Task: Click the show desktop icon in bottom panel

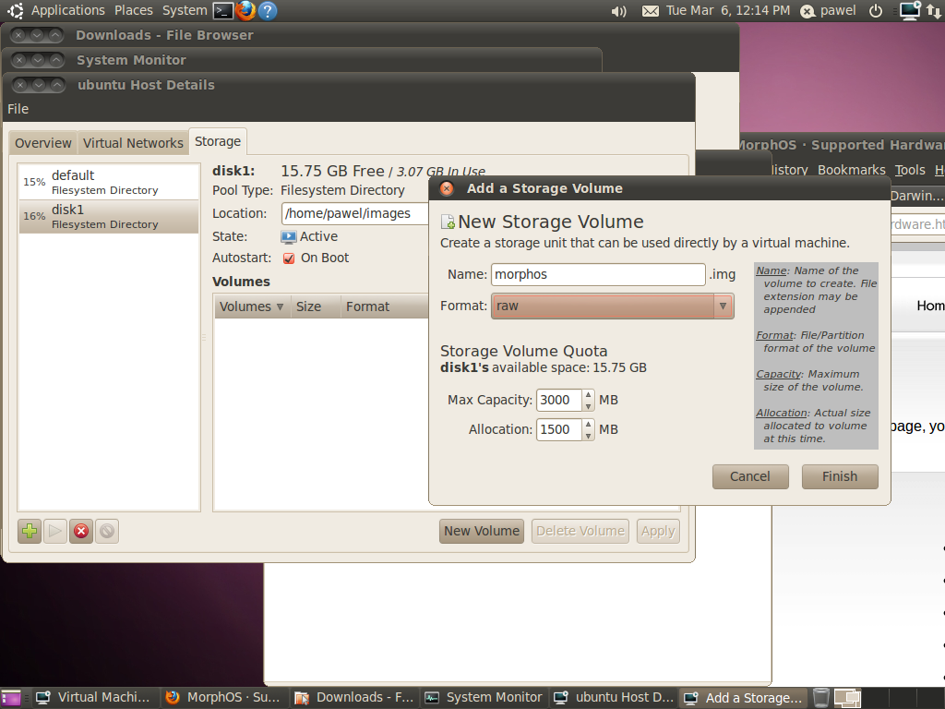Action: coord(11,698)
